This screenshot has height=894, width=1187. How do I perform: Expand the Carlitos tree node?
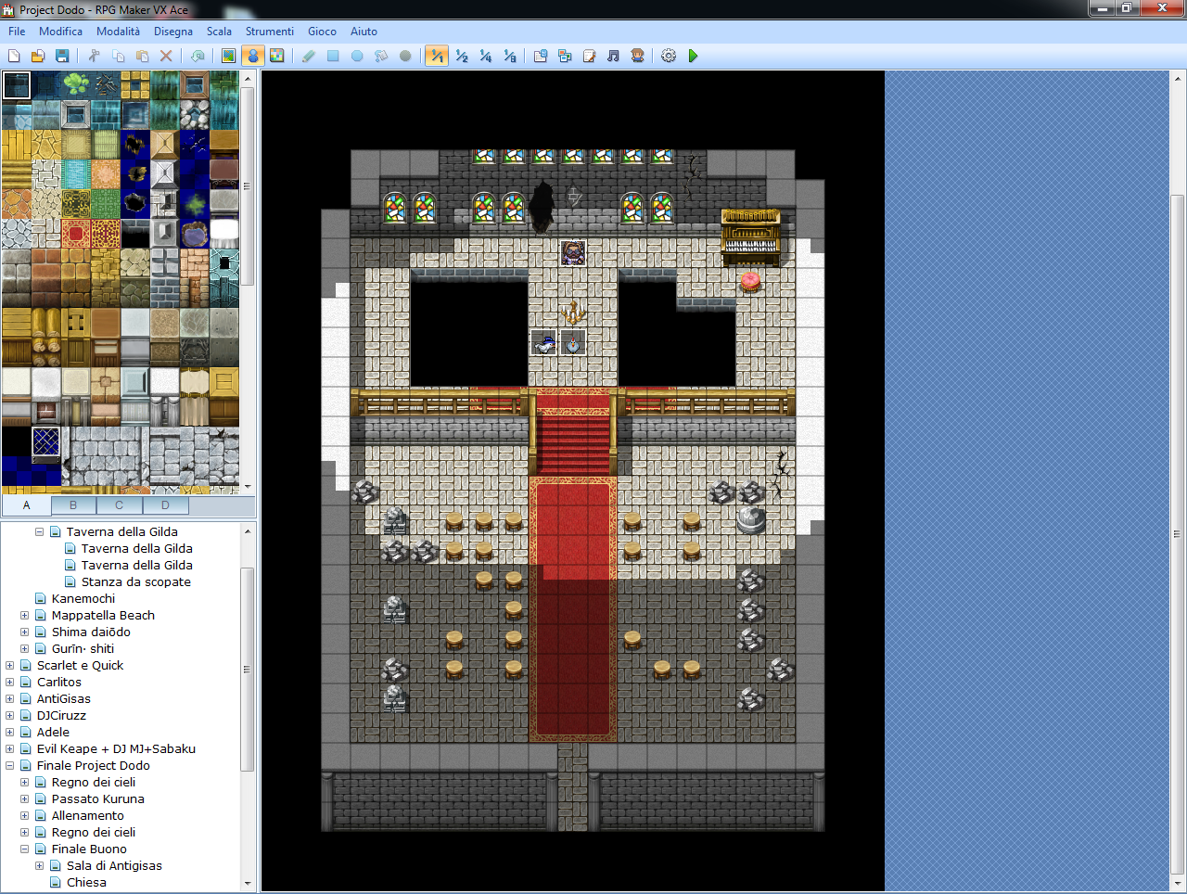(x=9, y=683)
